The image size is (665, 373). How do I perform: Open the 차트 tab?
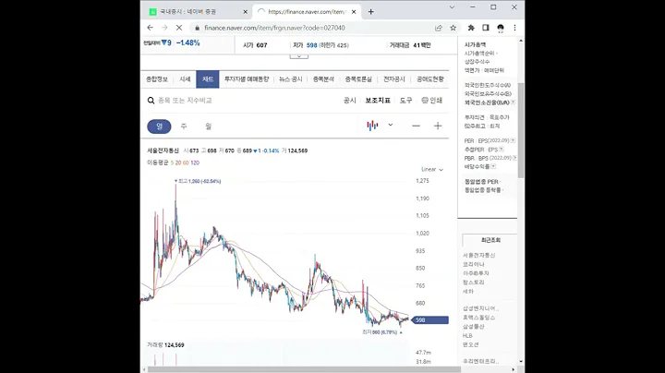(x=208, y=79)
